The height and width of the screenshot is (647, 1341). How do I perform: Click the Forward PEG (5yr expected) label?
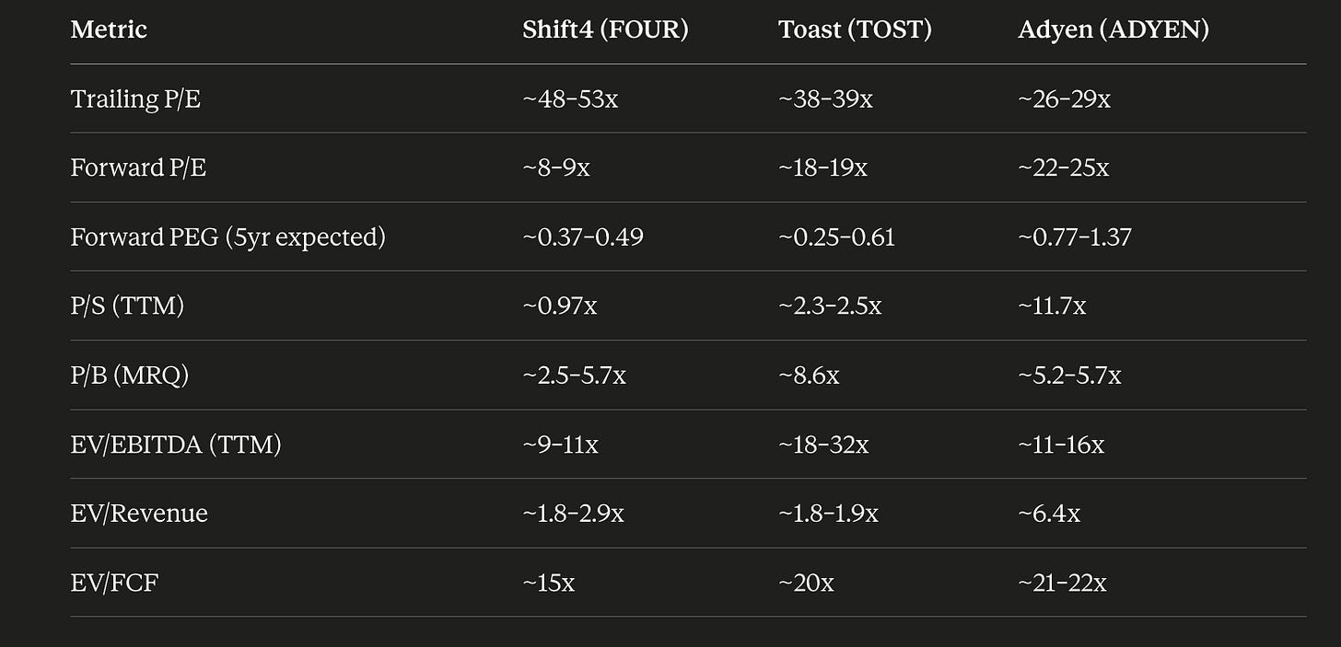pos(227,237)
